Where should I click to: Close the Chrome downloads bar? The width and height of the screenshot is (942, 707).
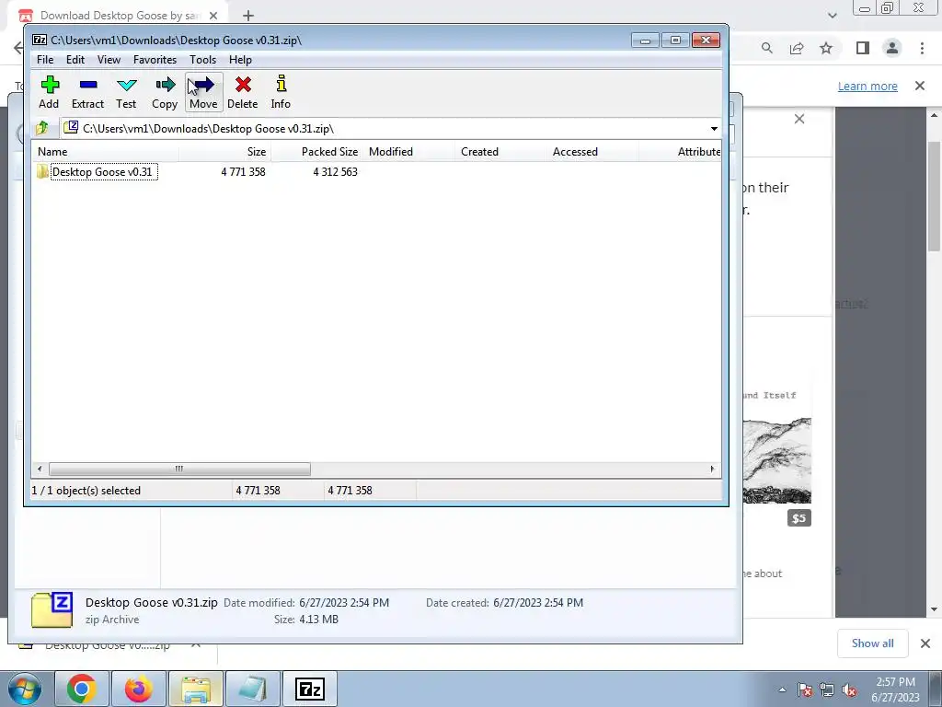pos(925,643)
